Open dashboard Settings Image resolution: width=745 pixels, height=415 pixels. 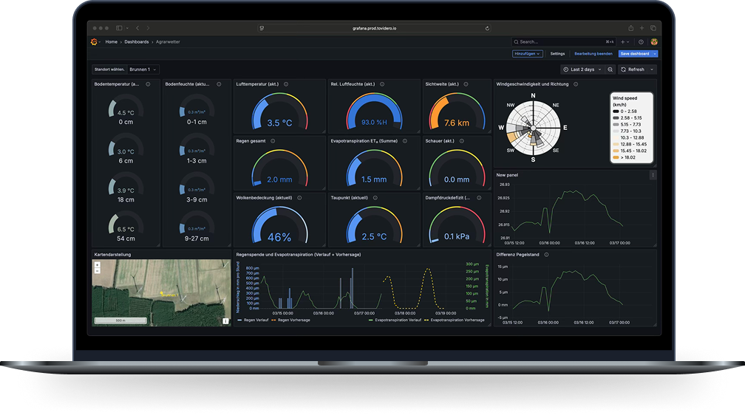(557, 54)
